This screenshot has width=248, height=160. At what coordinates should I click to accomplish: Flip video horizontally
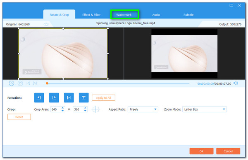tap(69, 98)
